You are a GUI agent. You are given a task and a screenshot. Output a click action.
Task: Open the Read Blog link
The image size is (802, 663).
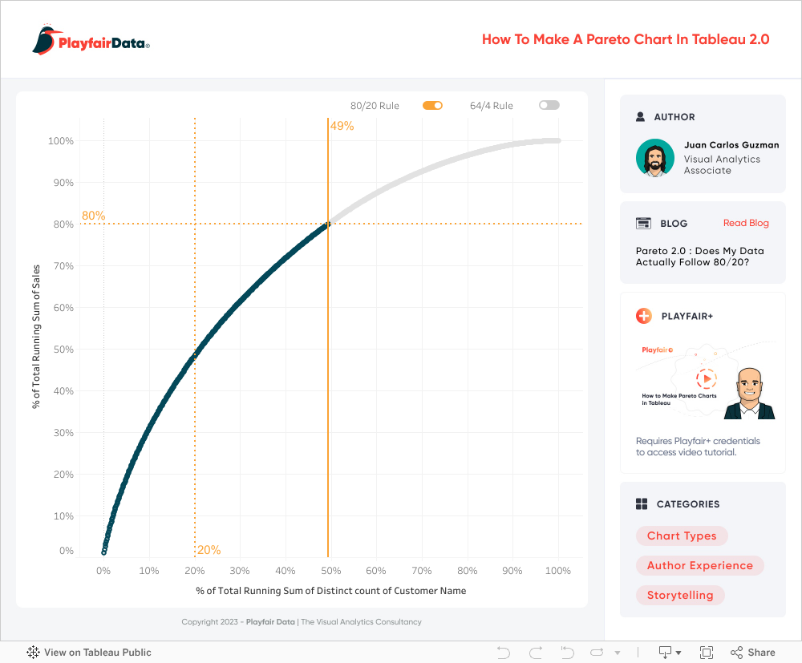click(x=746, y=223)
